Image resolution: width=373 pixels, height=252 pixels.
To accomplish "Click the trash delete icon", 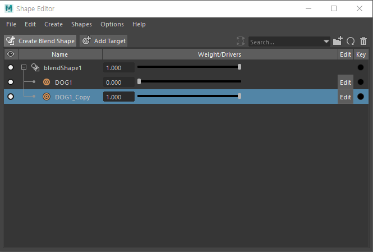I will (363, 41).
